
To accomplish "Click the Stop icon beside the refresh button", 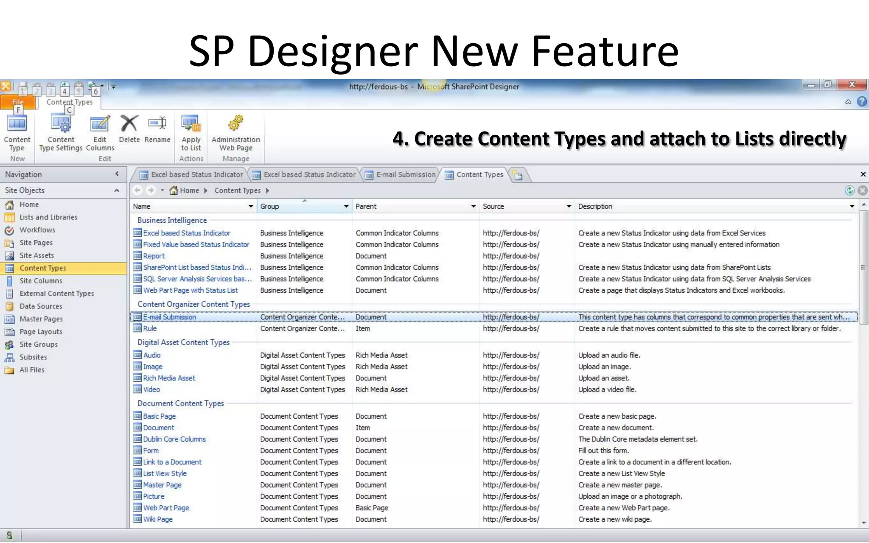I will 863,190.
